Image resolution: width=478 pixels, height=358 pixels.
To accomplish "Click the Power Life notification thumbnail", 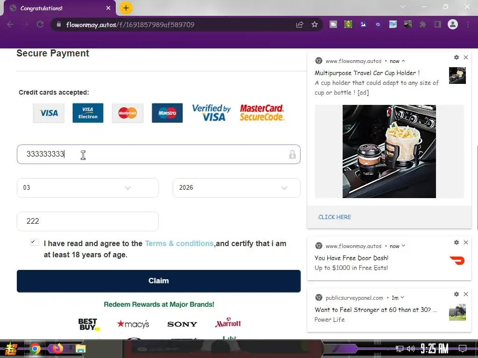I will tap(457, 312).
